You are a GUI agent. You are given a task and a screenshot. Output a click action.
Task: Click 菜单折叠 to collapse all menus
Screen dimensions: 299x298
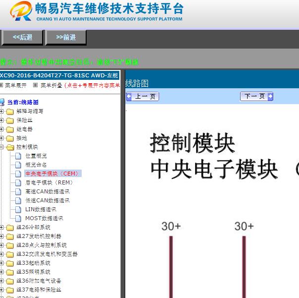click(x=51, y=85)
